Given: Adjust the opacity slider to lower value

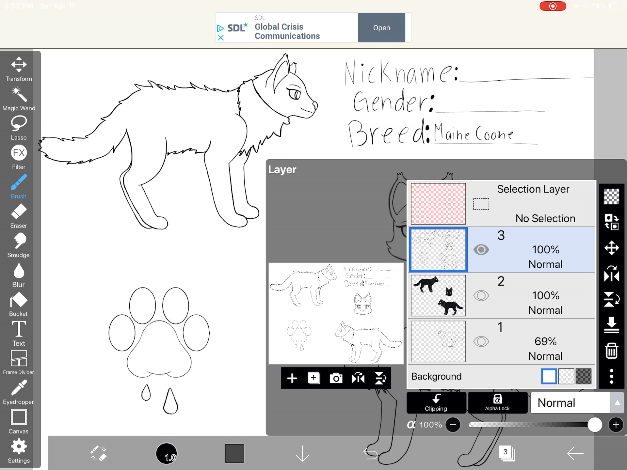Looking at the screenshot, I should point(453,425).
